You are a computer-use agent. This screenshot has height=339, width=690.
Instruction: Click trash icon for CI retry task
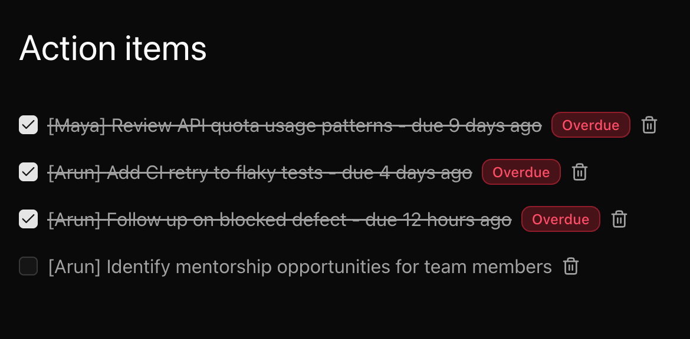coord(580,172)
